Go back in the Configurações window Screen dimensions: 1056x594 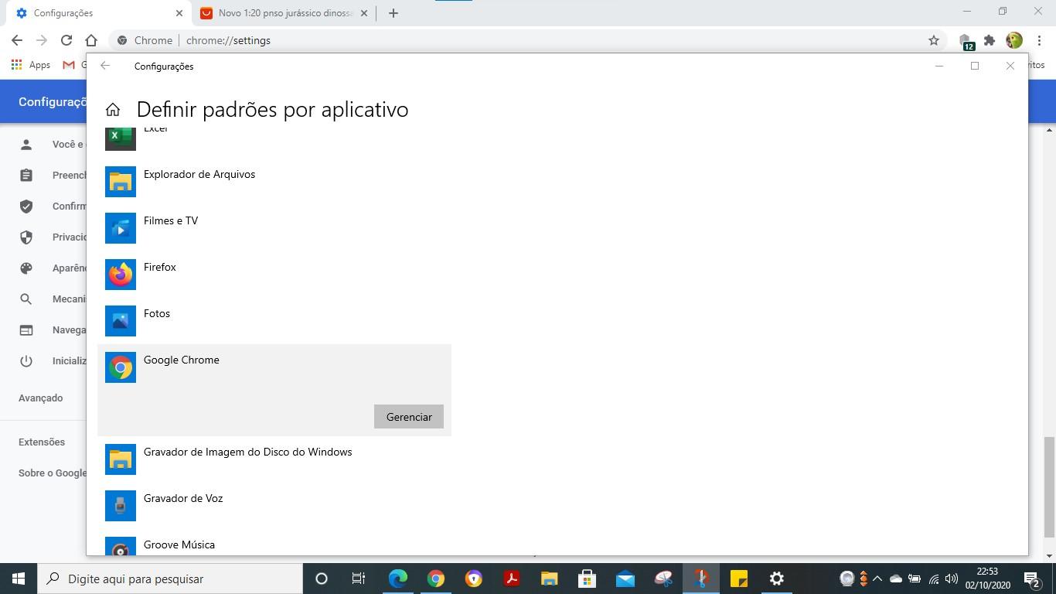coord(105,66)
